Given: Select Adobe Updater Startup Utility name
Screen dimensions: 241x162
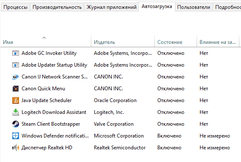Looking at the screenshot, I should click(55, 65).
